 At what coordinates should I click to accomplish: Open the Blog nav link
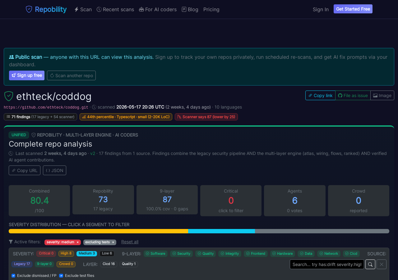pos(190,9)
